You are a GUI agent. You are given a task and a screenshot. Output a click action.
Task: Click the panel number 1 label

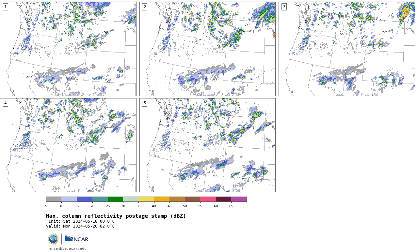click(x=5, y=7)
